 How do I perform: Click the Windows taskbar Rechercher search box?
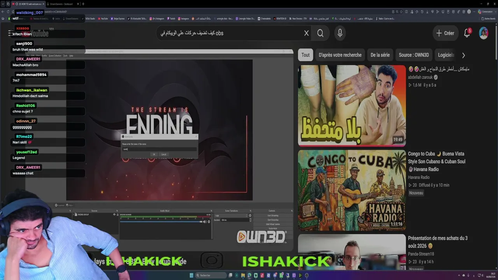click(x=210, y=275)
